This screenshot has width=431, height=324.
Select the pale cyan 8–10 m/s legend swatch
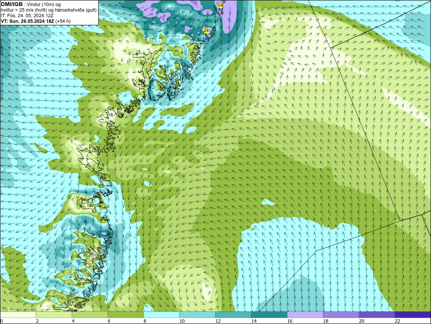(x=162, y=315)
